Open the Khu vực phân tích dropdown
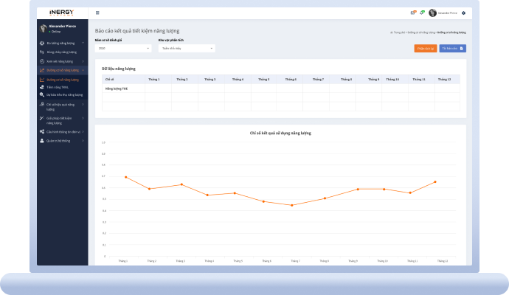The image size is (509, 295). point(186,48)
